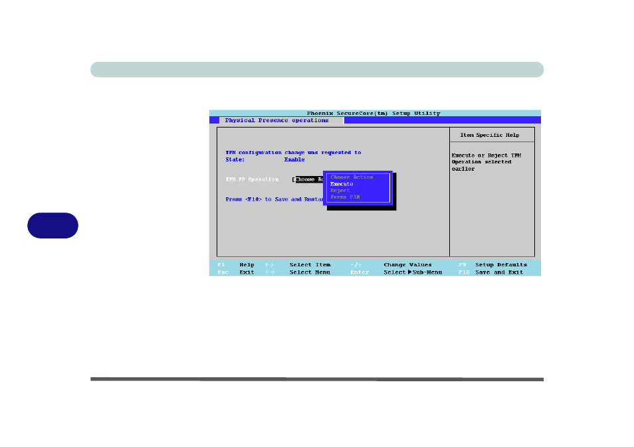The image size is (634, 447).
Task: Click the Select Sub-Menu legend text
Action: (413, 272)
